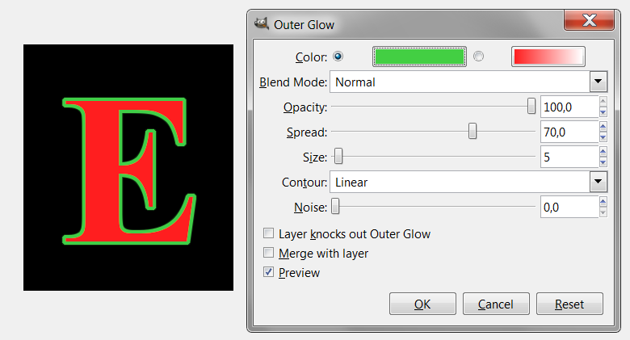The image size is (630, 340).
Task: Click the Reset button
Action: pos(569,304)
